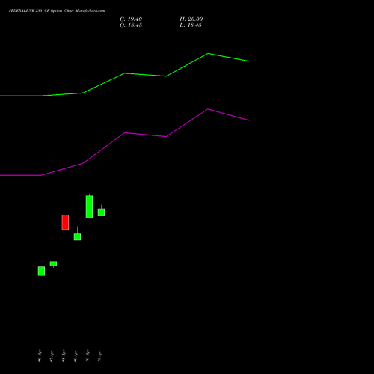Click the red candlestick for 08 Apr

point(65,222)
